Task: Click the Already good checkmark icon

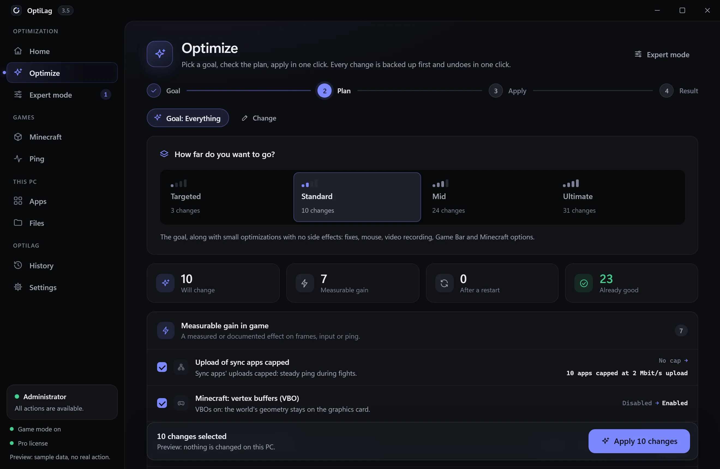Action: [584, 283]
